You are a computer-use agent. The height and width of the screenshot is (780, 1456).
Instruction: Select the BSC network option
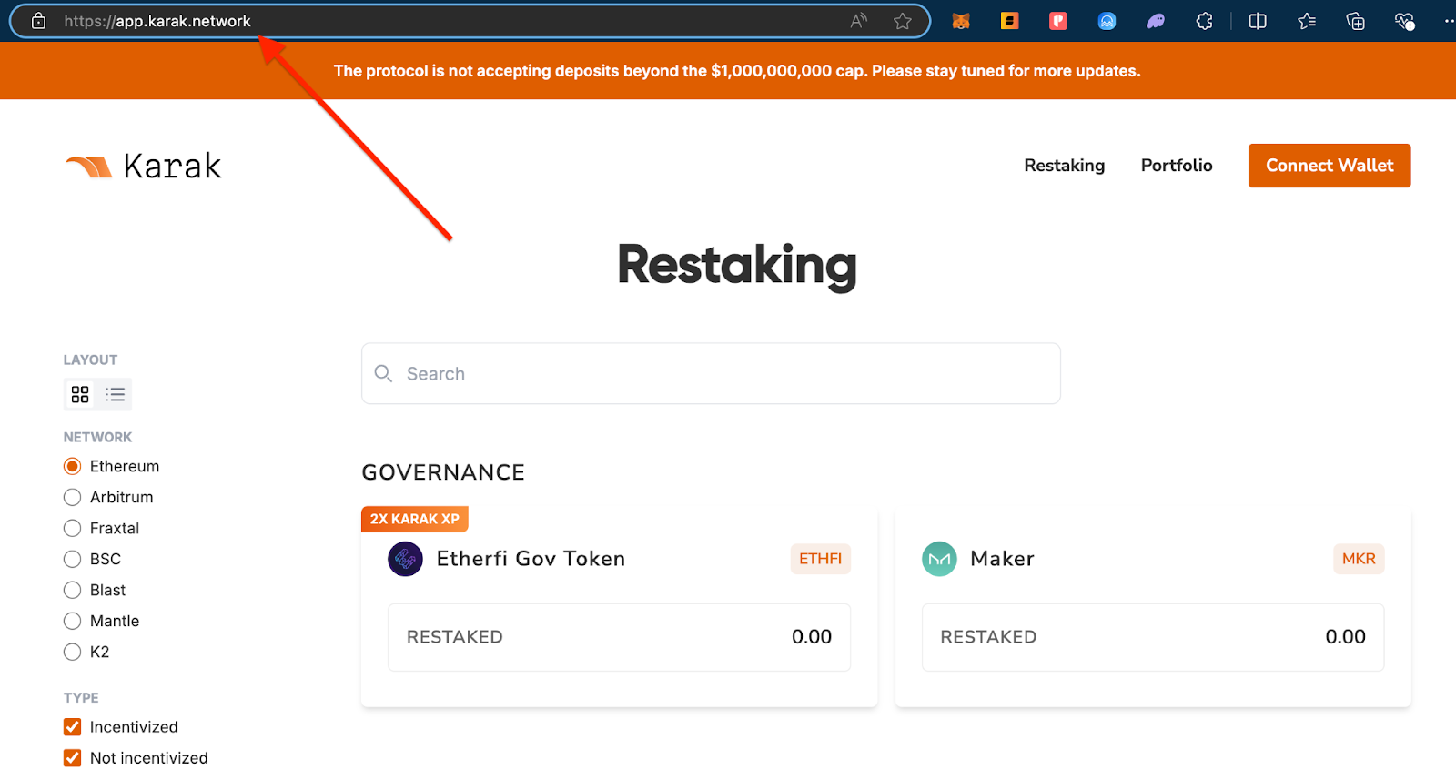[73, 559]
